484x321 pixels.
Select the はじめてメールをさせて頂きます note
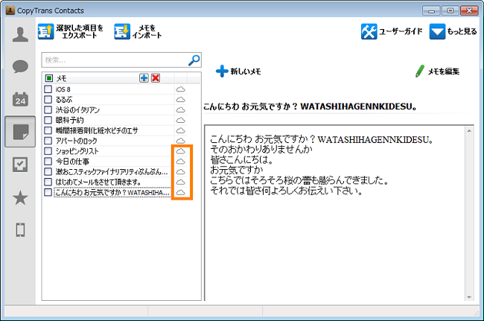point(98,182)
